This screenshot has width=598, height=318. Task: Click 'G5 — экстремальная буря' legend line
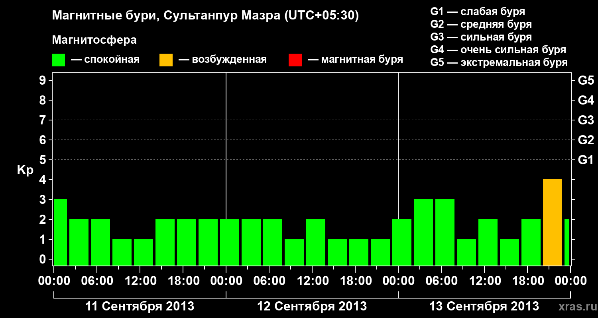point(499,63)
